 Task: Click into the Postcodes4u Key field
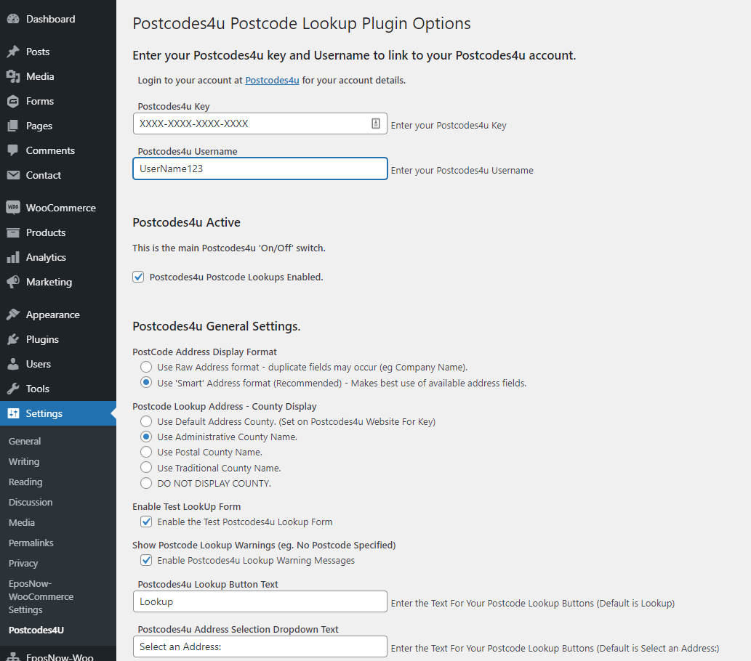[260, 123]
